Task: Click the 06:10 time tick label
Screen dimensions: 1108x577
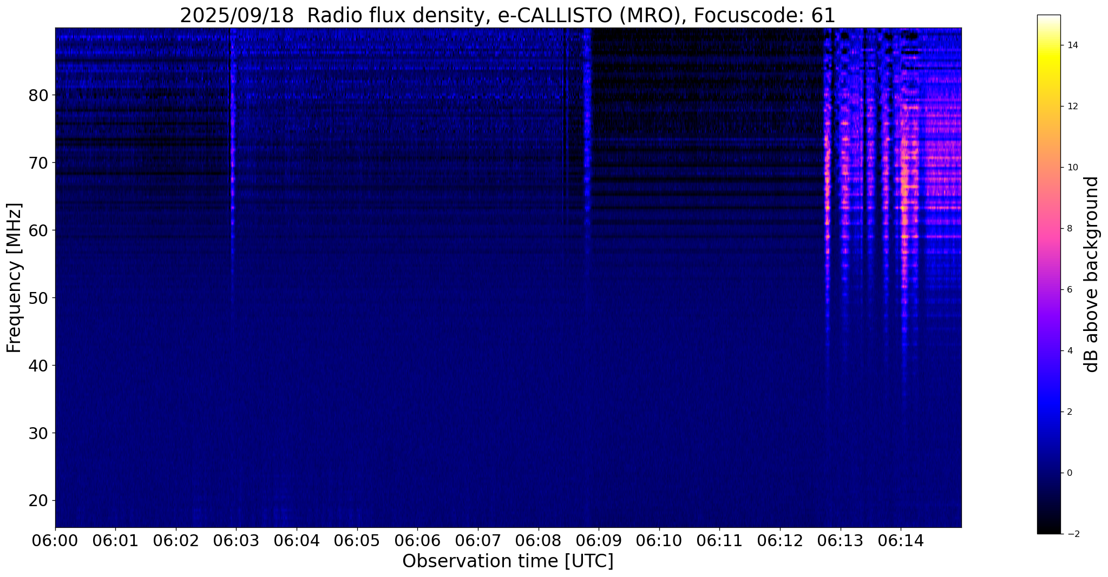Action: click(659, 541)
